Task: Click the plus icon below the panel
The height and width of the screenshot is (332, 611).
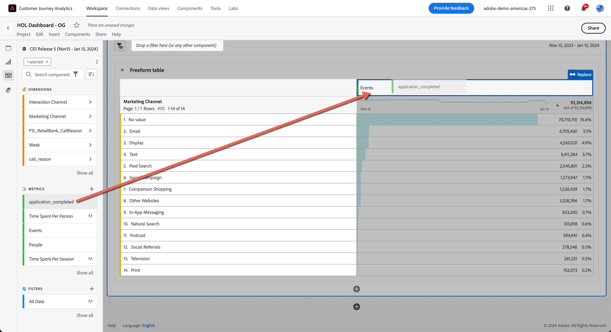Action: point(357,307)
